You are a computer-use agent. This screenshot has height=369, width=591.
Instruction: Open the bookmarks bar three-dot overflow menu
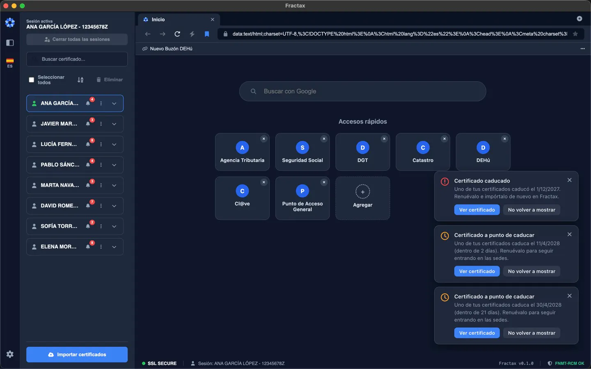tap(582, 48)
